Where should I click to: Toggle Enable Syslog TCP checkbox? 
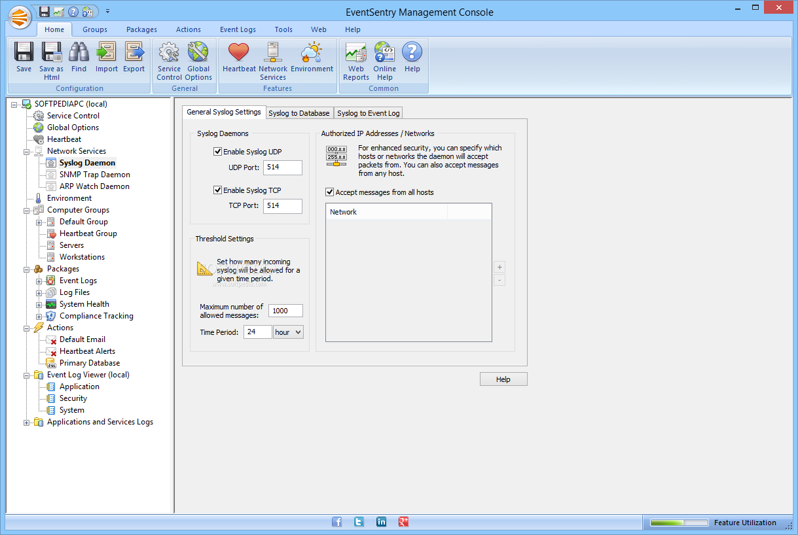[218, 190]
